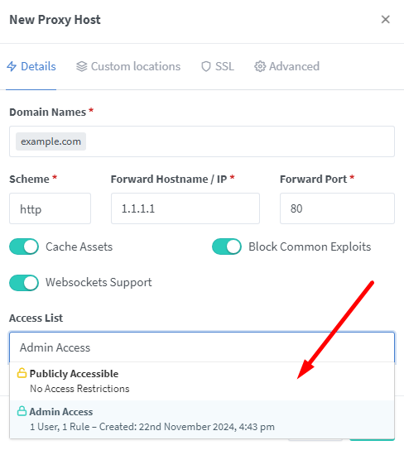This screenshot has height=450, width=404.
Task: Click the shield icon for SSL
Action: point(206,66)
